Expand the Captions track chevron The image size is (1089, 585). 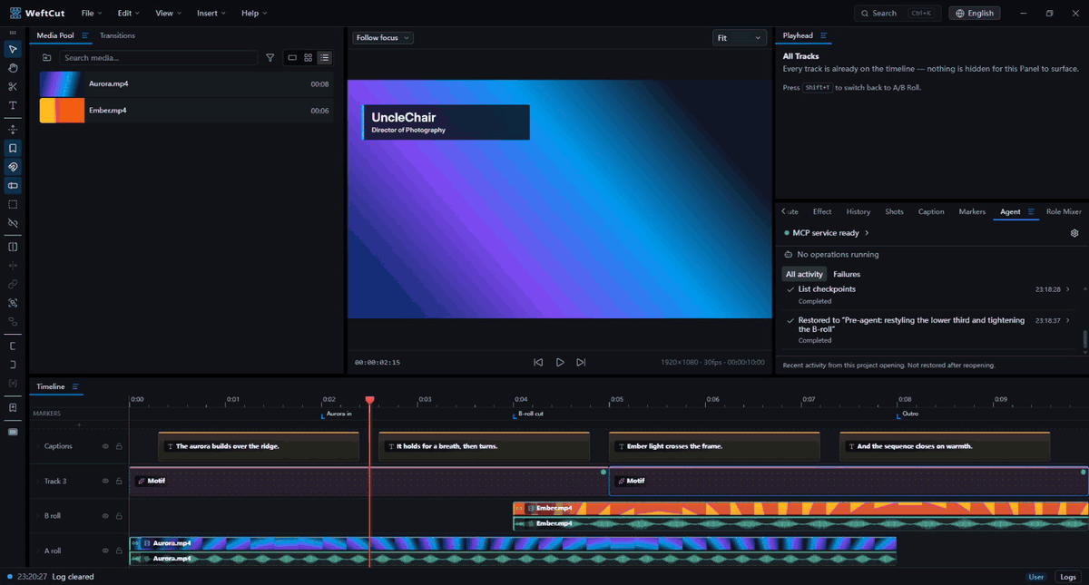(x=37, y=446)
